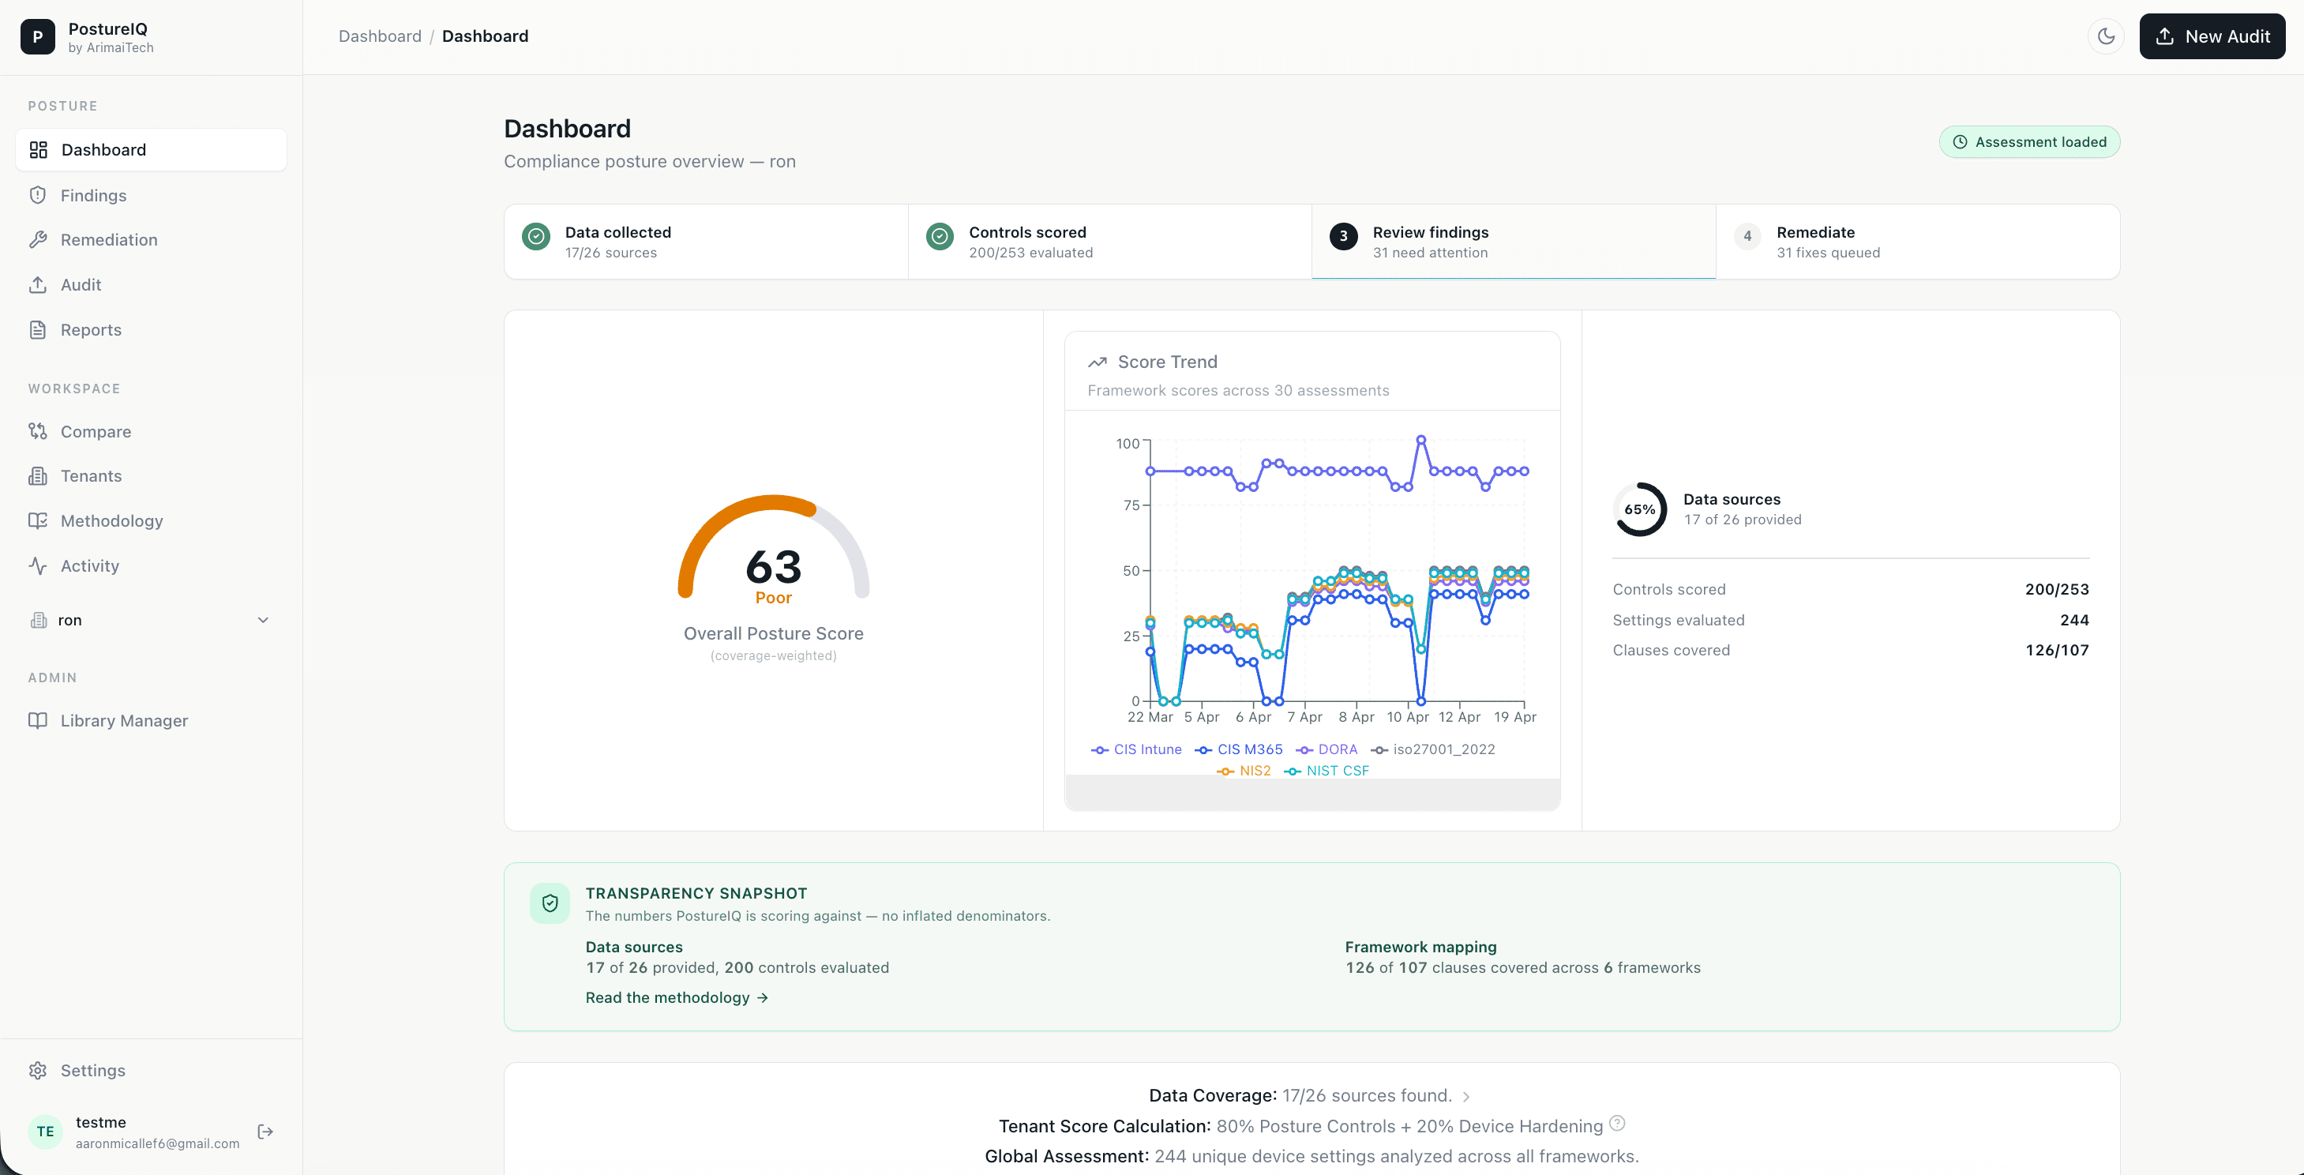
Task: Select Data collected step tab
Action: [x=707, y=242]
